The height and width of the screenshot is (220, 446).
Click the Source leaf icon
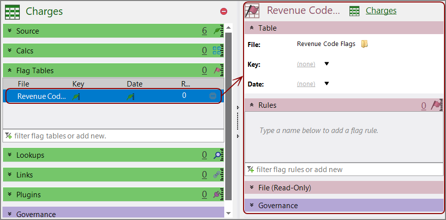click(218, 31)
